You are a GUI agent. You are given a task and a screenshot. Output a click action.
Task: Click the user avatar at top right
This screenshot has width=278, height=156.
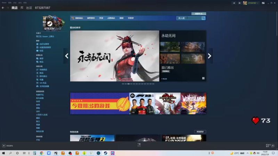245,3
